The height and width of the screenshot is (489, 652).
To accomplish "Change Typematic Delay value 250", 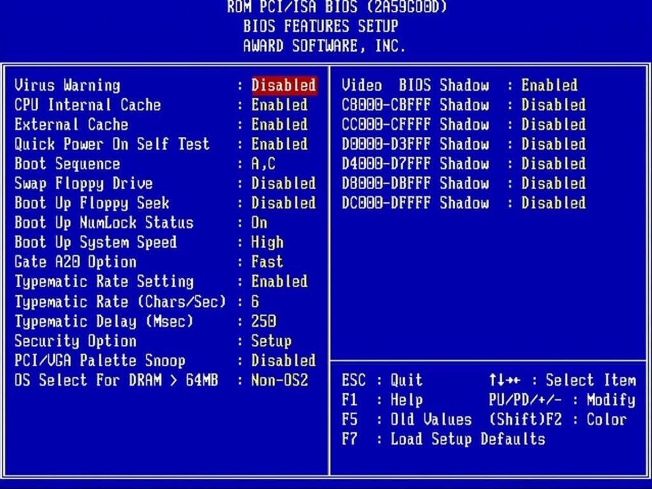I will tap(264, 321).
